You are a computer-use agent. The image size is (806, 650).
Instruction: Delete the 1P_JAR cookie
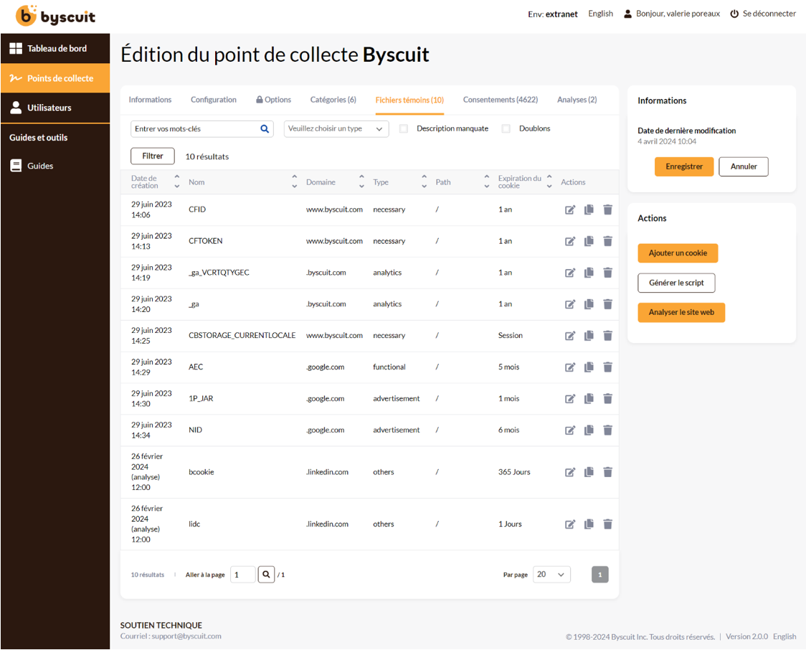(607, 398)
